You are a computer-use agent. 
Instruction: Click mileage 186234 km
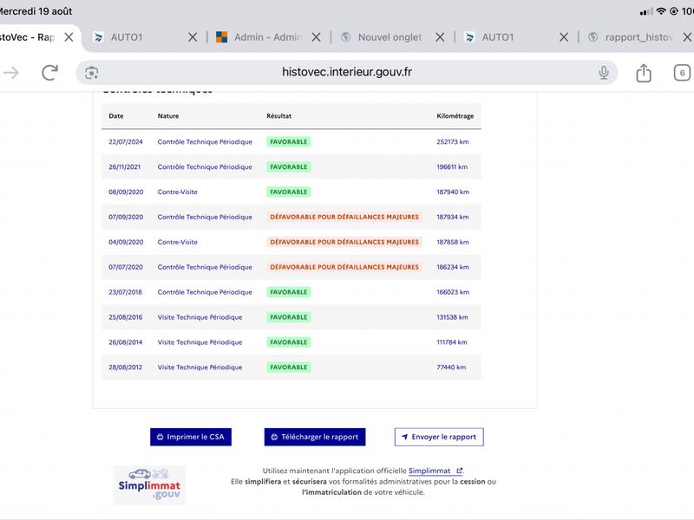453,267
